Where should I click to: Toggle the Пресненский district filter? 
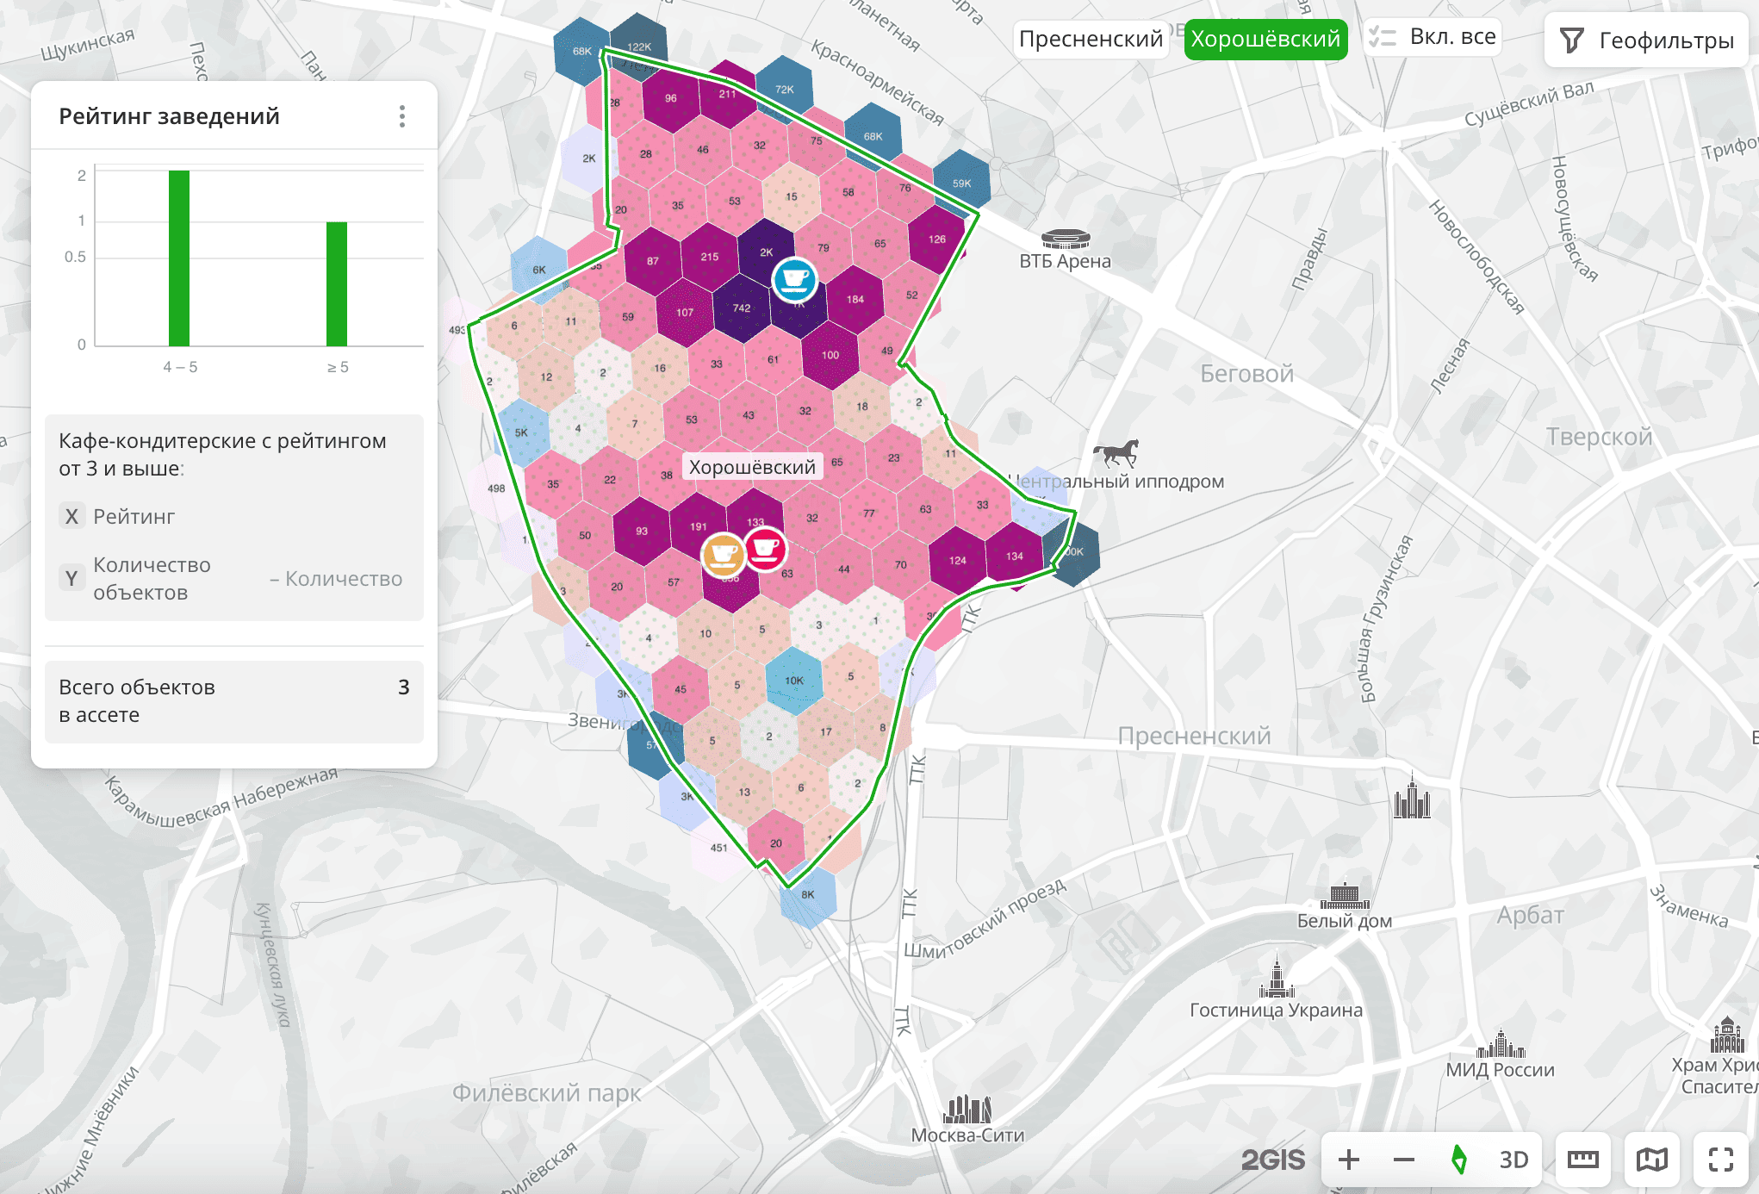tap(1091, 40)
